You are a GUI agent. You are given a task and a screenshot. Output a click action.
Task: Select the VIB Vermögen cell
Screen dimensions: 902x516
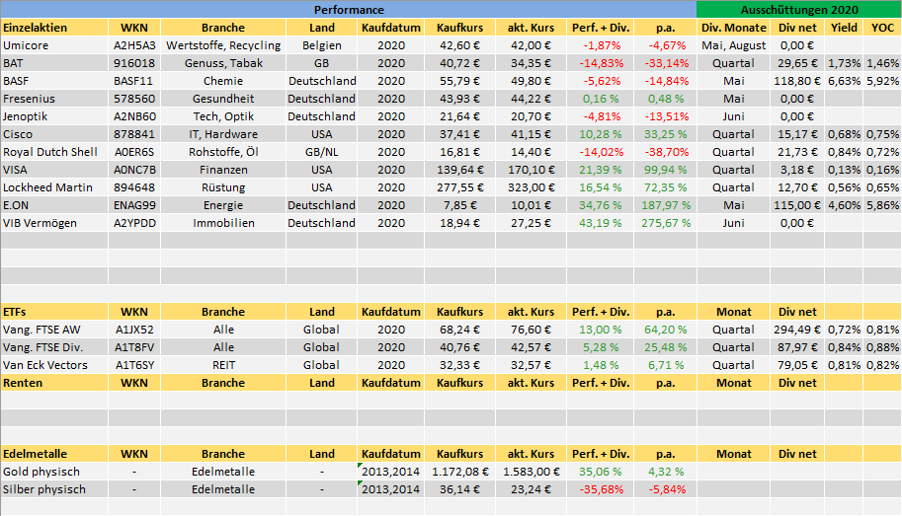point(54,224)
